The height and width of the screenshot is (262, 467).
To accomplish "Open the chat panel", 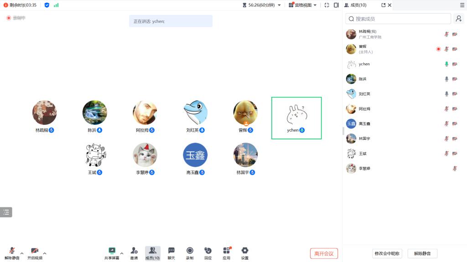I will point(171,253).
